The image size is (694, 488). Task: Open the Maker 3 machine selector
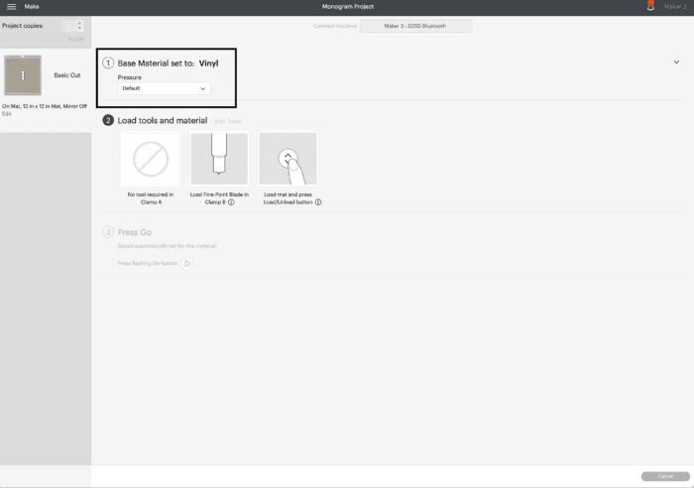click(x=415, y=26)
